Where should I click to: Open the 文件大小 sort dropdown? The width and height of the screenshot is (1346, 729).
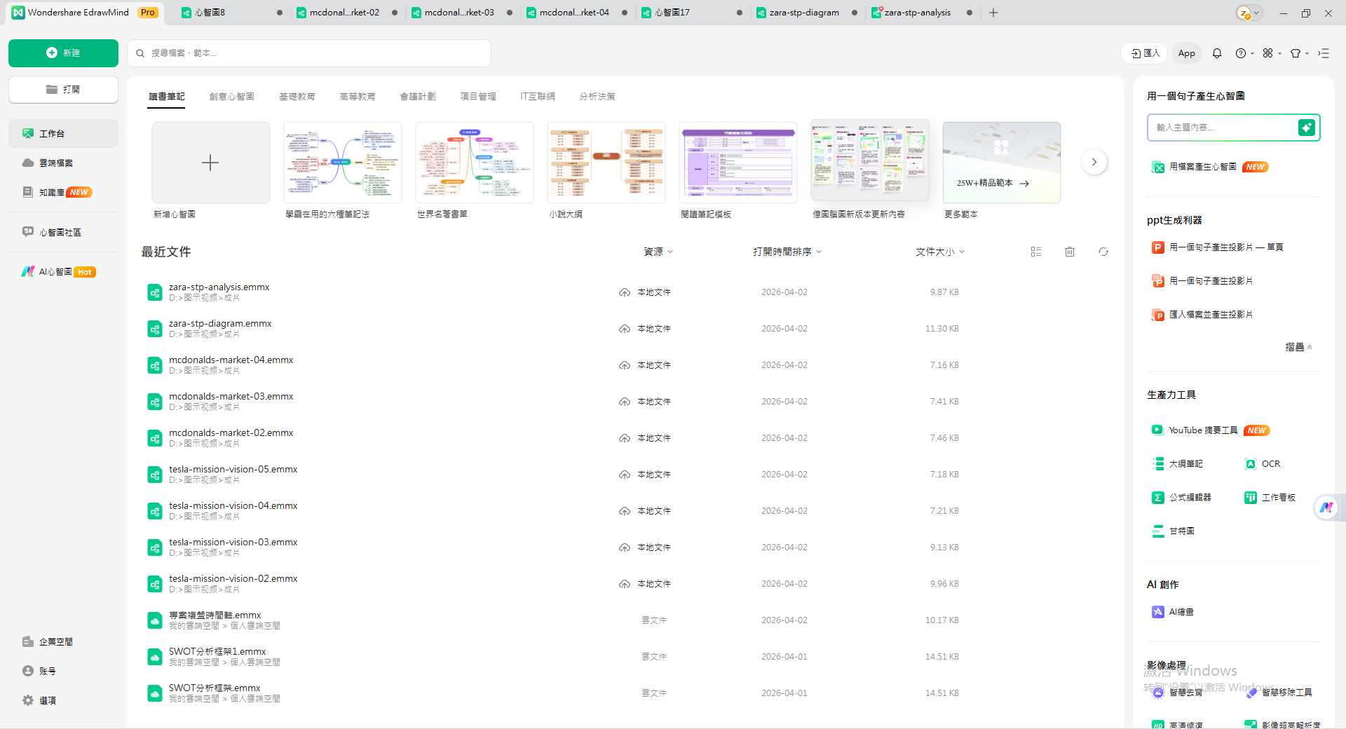pos(940,252)
